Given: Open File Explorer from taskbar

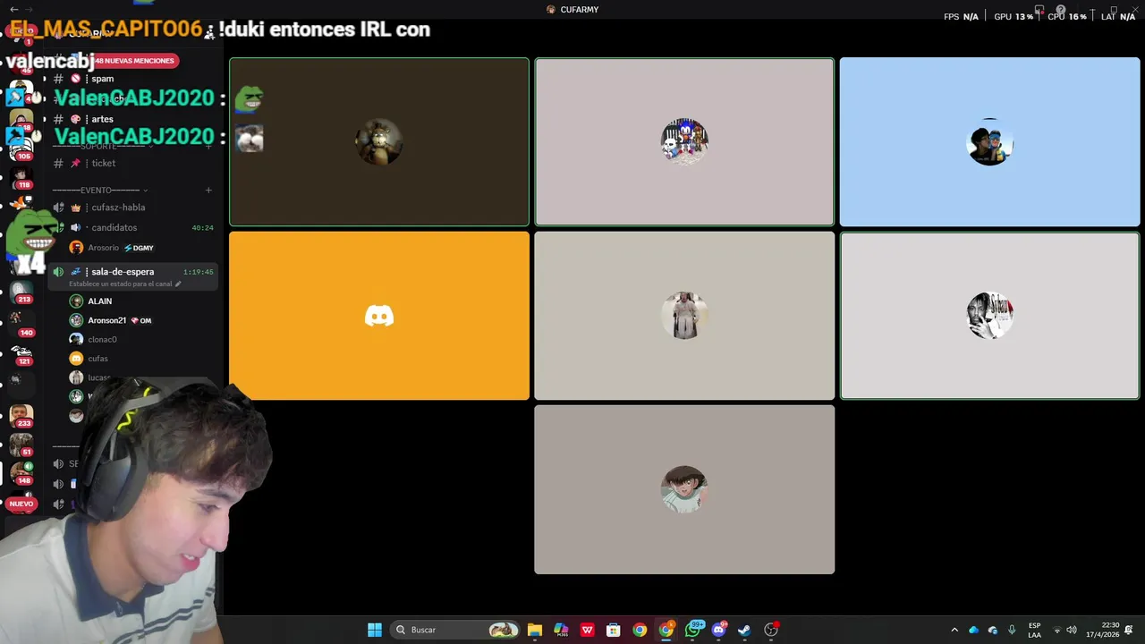Looking at the screenshot, I should (x=535, y=630).
